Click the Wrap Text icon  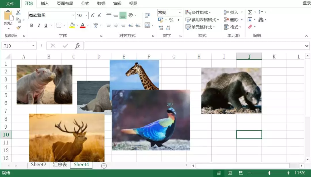[x=147, y=15]
